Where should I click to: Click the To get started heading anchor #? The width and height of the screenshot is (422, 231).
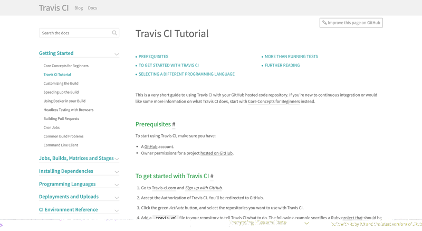click(212, 176)
